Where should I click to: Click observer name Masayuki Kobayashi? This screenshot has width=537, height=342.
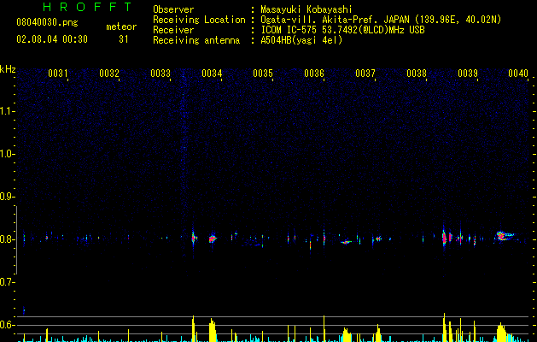pyautogui.click(x=306, y=9)
